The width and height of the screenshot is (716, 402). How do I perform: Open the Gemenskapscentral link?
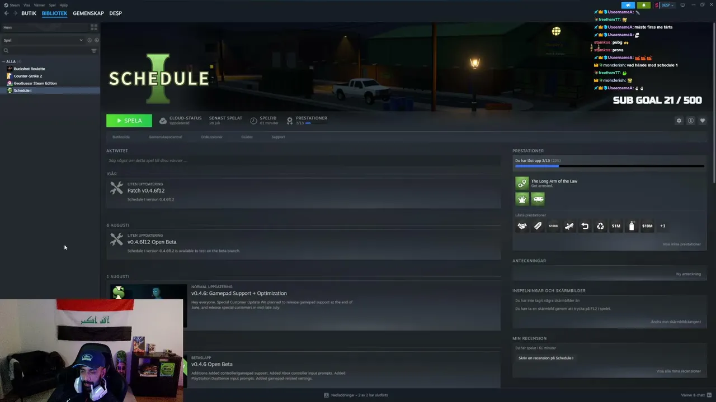(x=165, y=137)
